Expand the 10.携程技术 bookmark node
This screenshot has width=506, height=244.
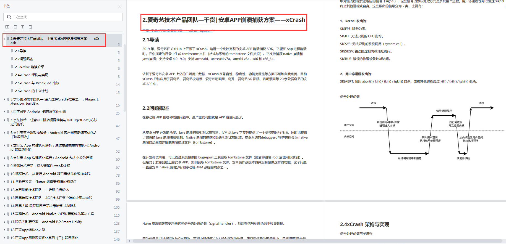[4, 174]
